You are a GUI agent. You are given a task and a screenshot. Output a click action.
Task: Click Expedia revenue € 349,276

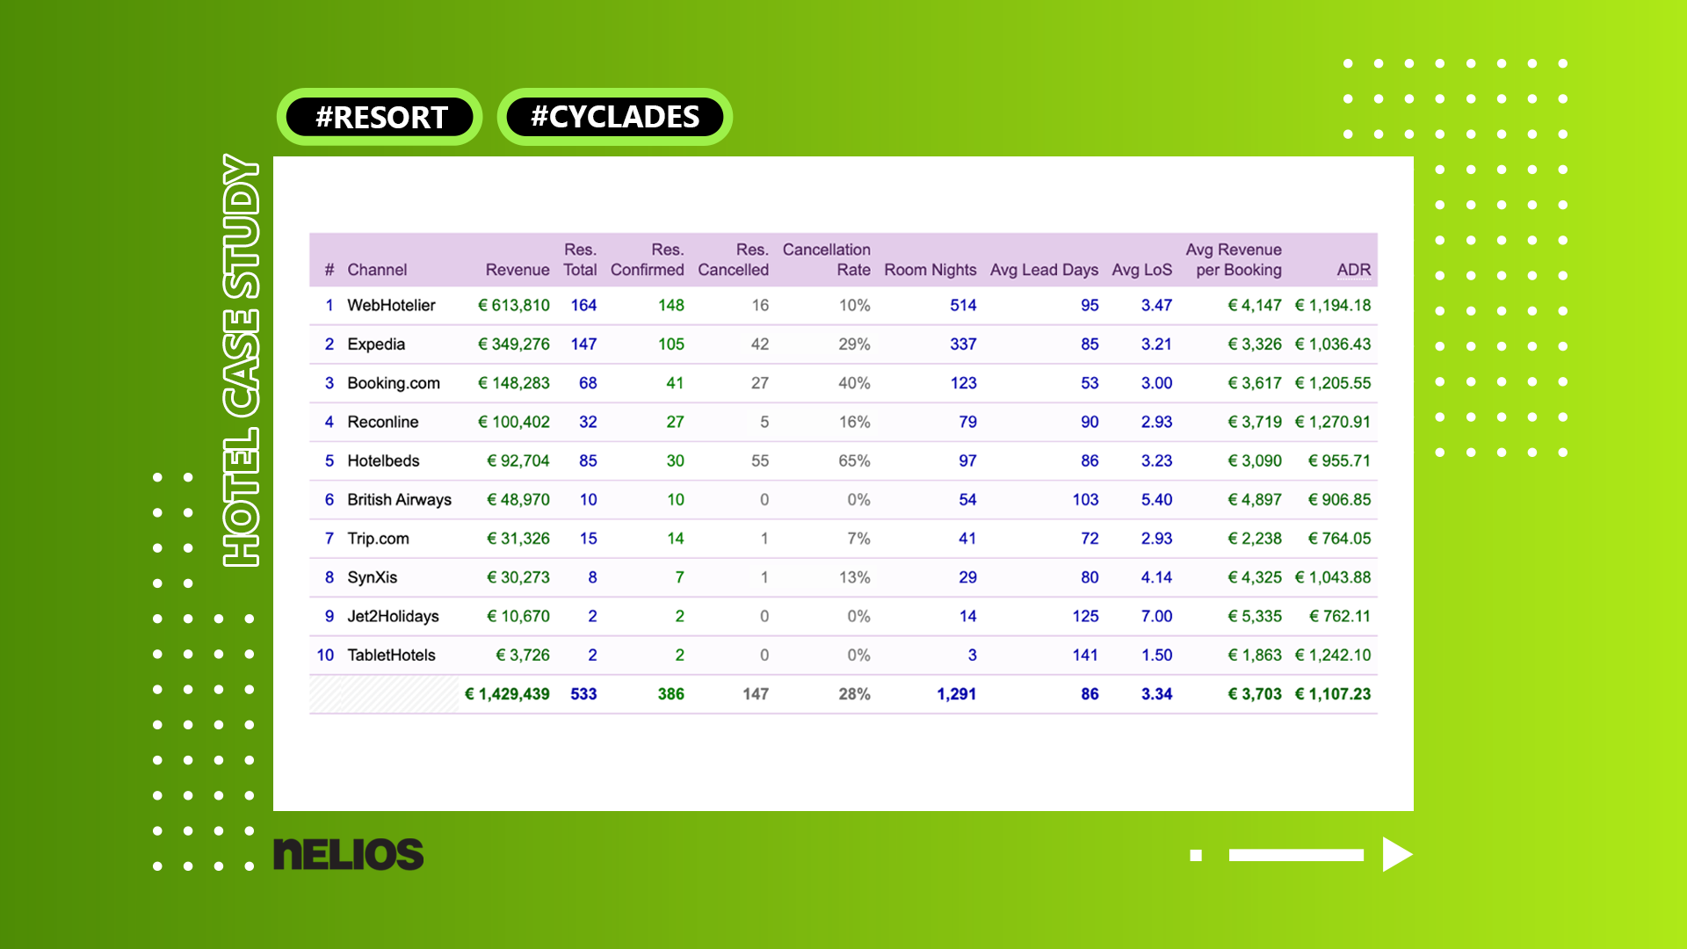(x=514, y=344)
